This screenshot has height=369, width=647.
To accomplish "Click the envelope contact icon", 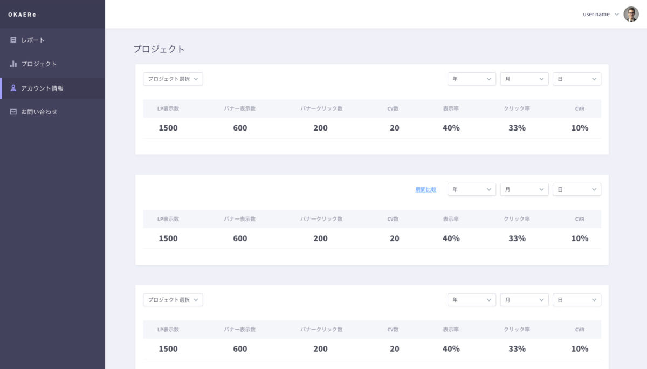I will (x=13, y=112).
